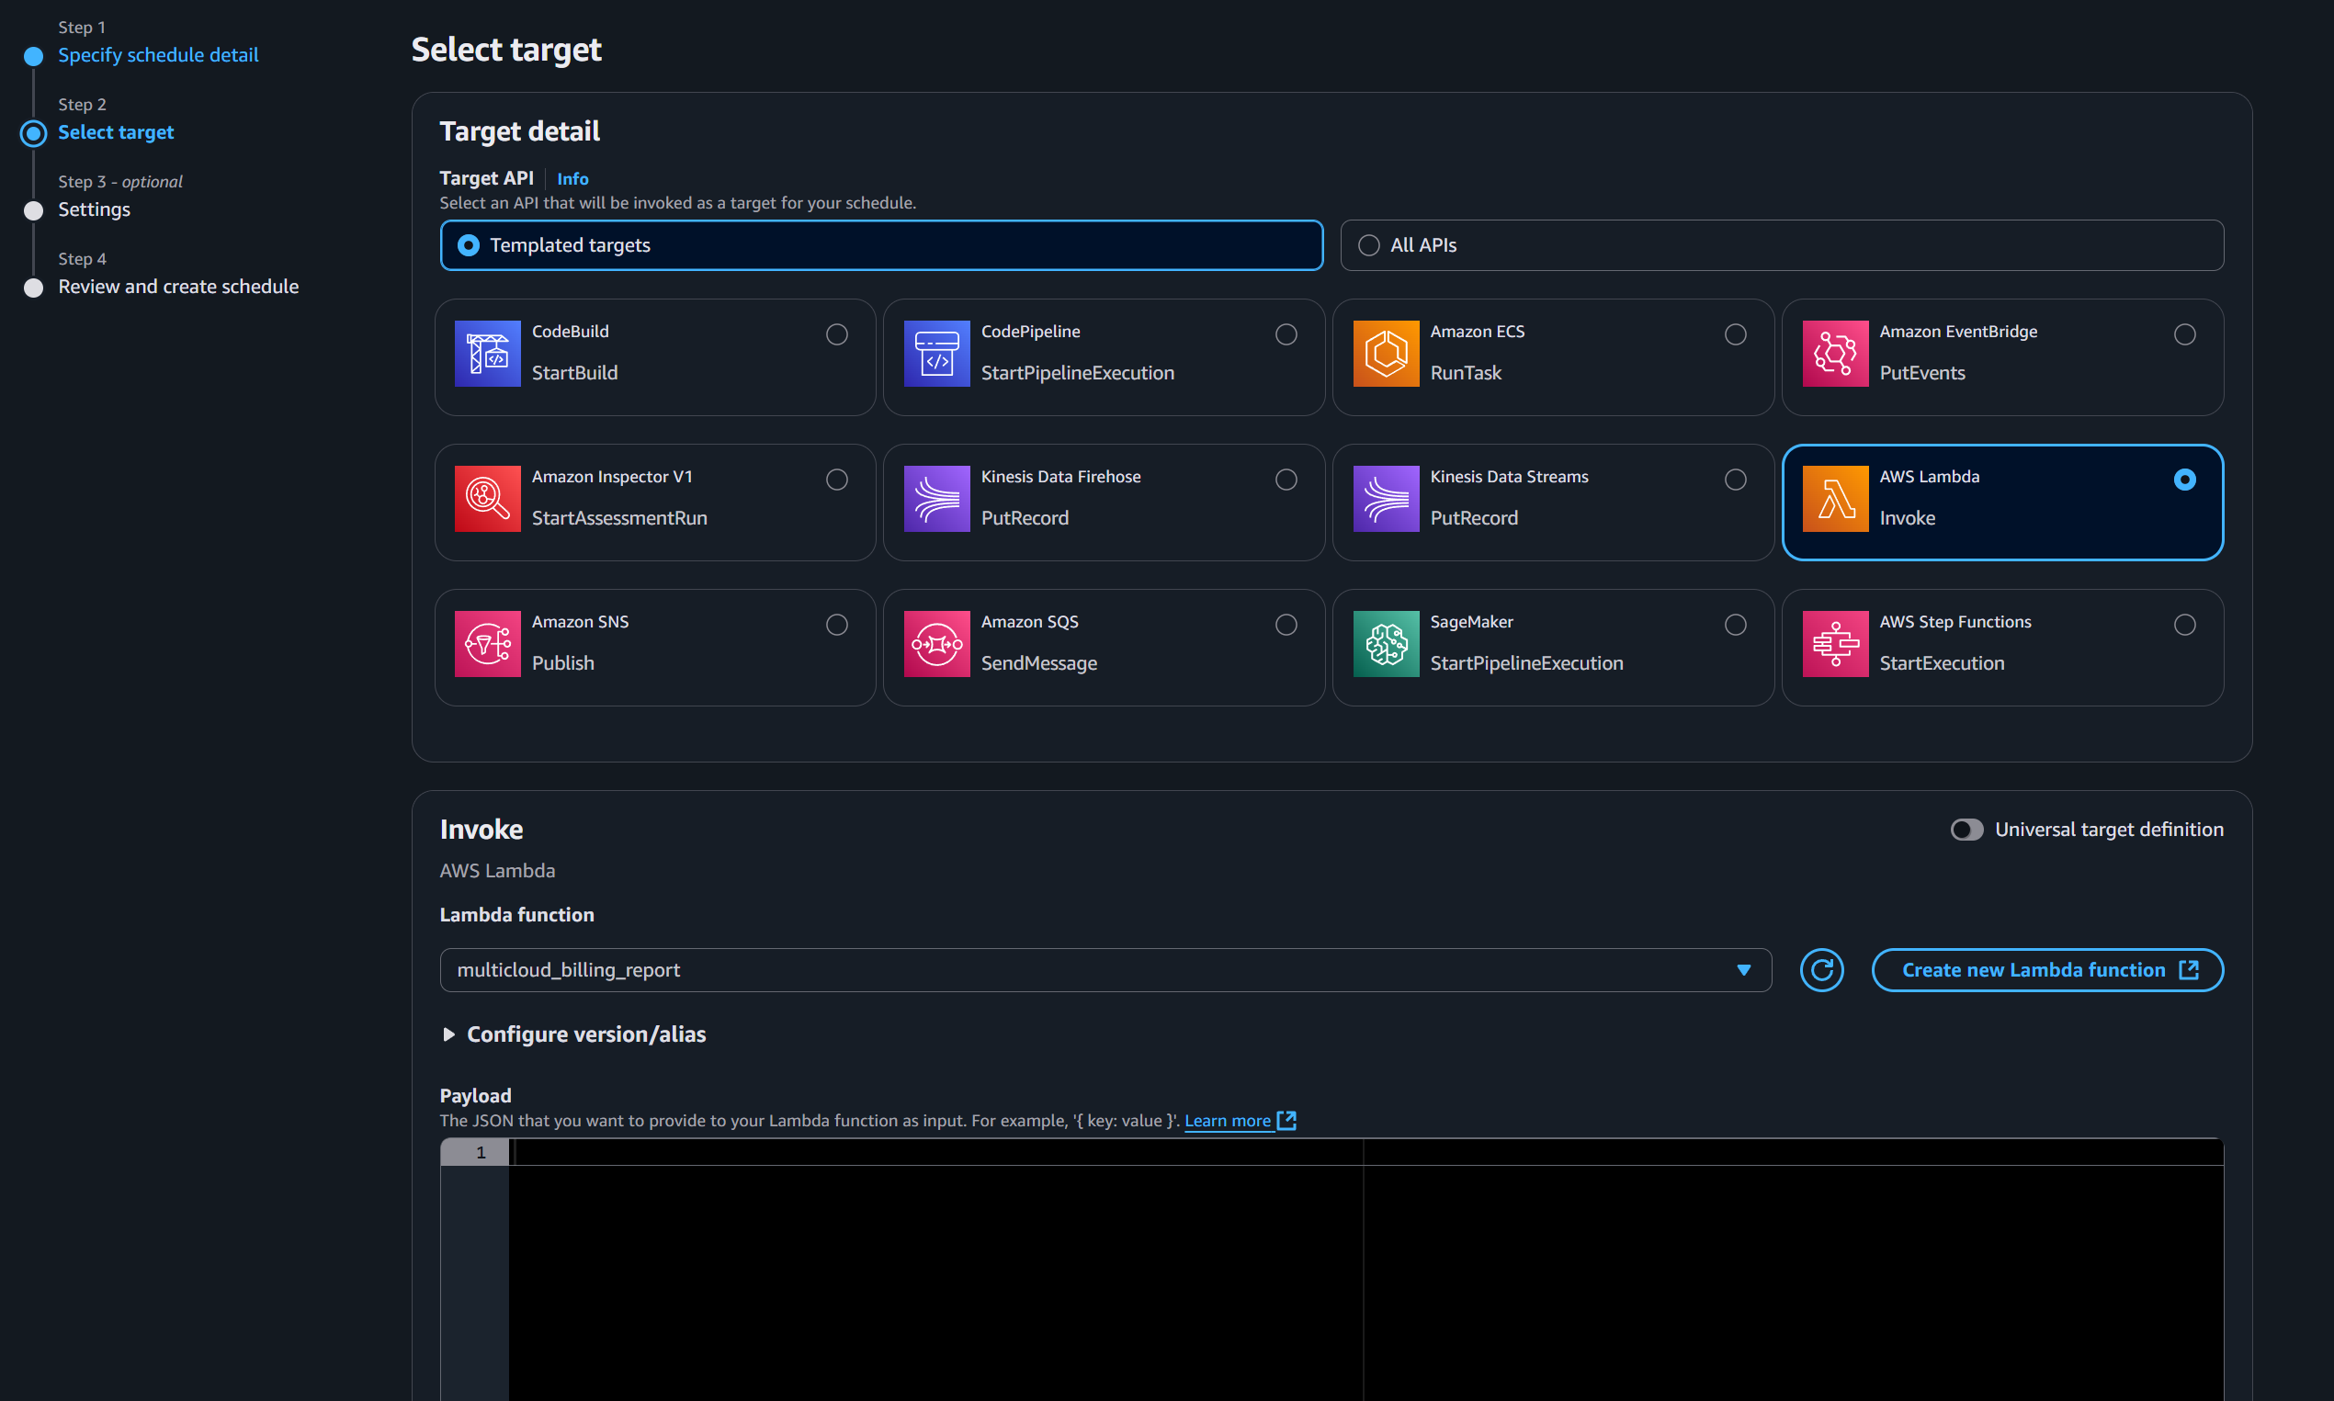Image resolution: width=2334 pixels, height=1401 pixels.
Task: Click the PutEvents label
Action: tap(1921, 373)
